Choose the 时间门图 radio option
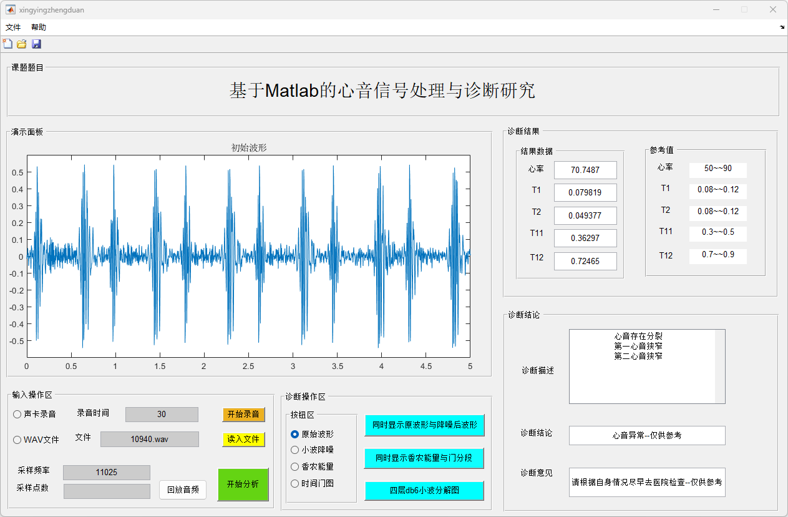Image resolution: width=788 pixels, height=517 pixels. [295, 483]
